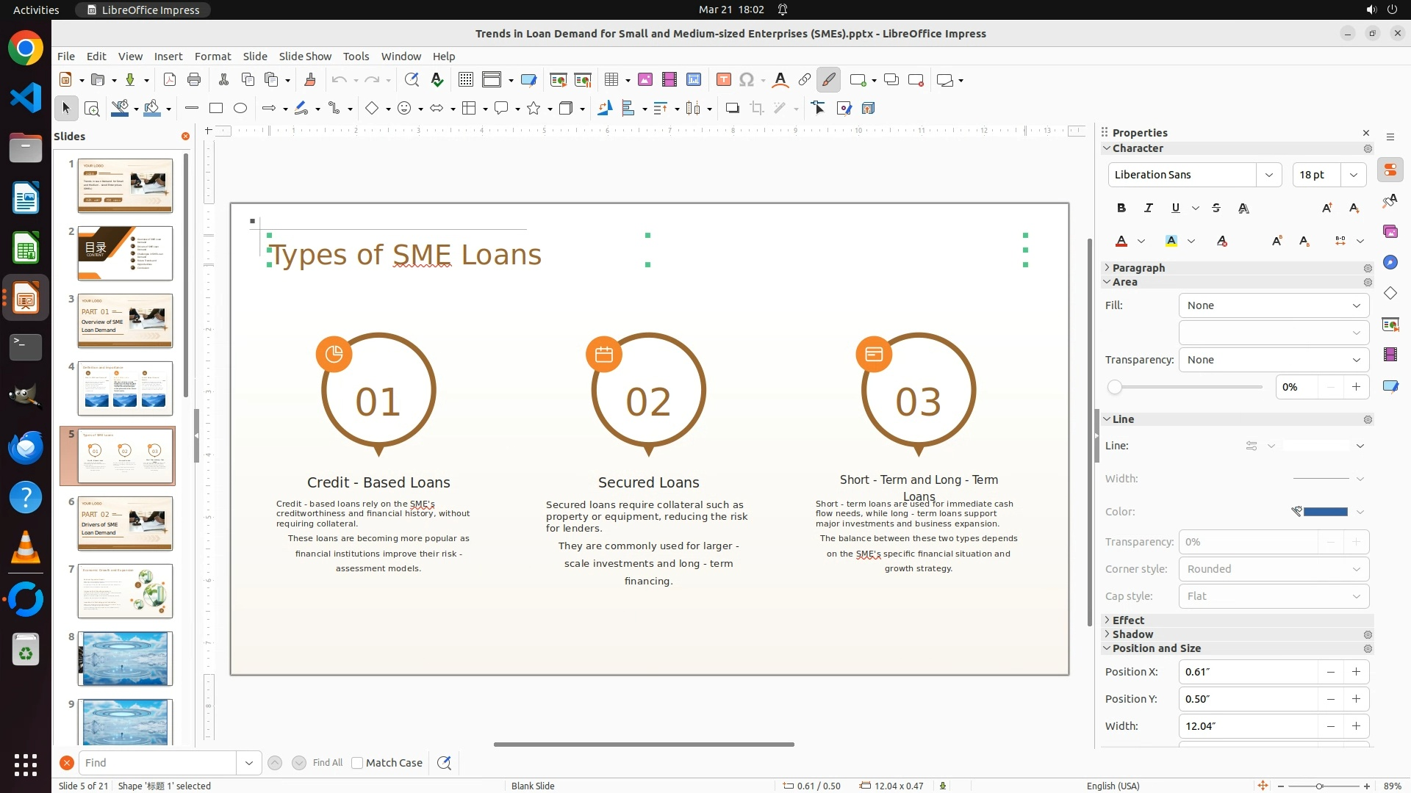This screenshot has width=1411, height=793.
Task: Click the Display Grid icon
Action: (x=466, y=80)
